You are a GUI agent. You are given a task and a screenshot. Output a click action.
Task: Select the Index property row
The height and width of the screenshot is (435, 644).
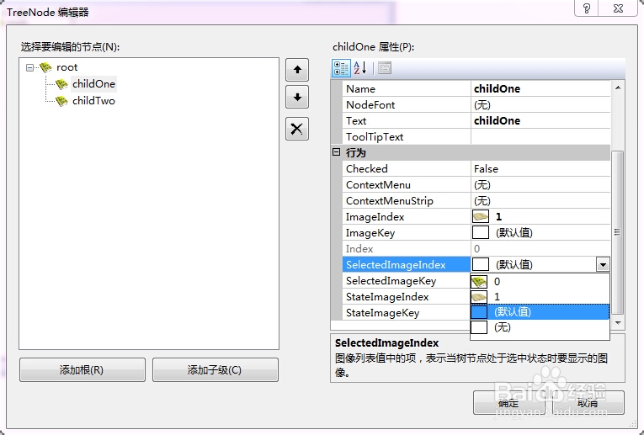pyautogui.click(x=476, y=249)
